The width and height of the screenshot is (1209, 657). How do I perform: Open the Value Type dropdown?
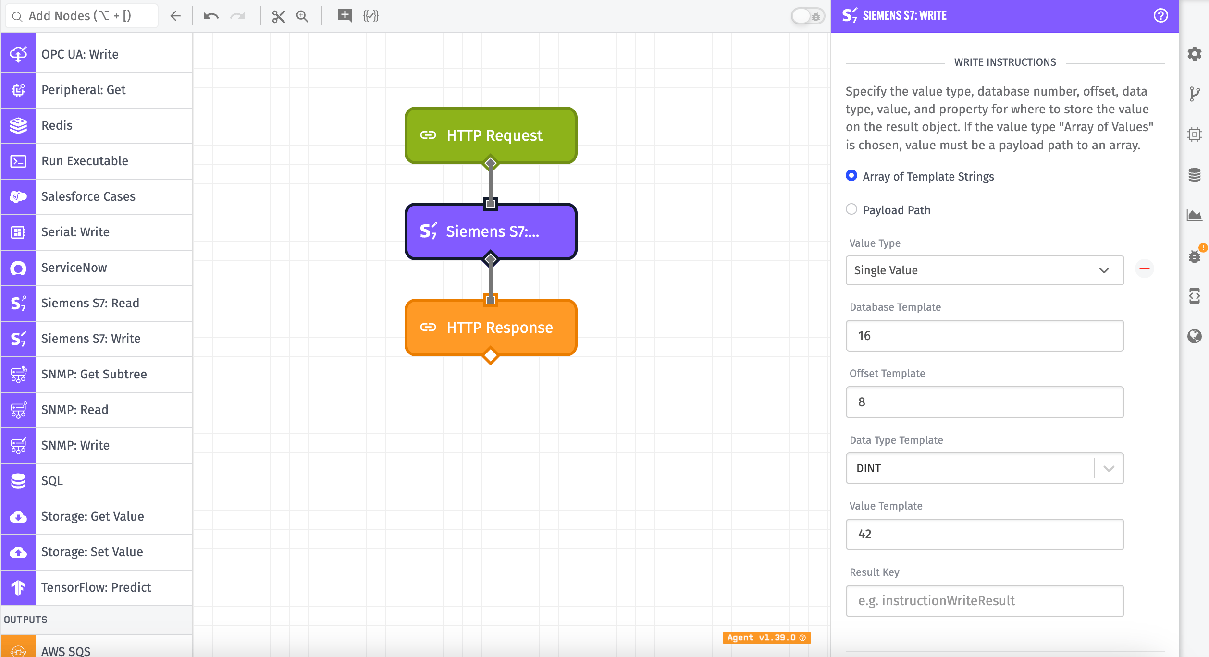pyautogui.click(x=985, y=270)
